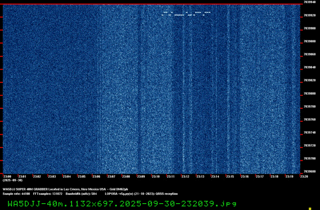The height and width of the screenshot is (210, 320).
Task: Select the 7039900 frequency label
Action: (x=310, y=28)
